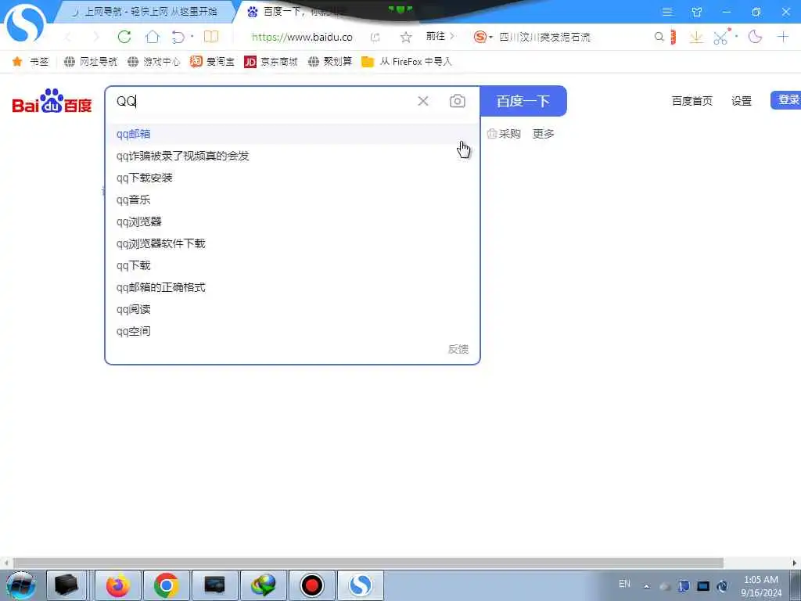The height and width of the screenshot is (601, 801).
Task: Click the magnifier search icon
Action: tap(659, 37)
